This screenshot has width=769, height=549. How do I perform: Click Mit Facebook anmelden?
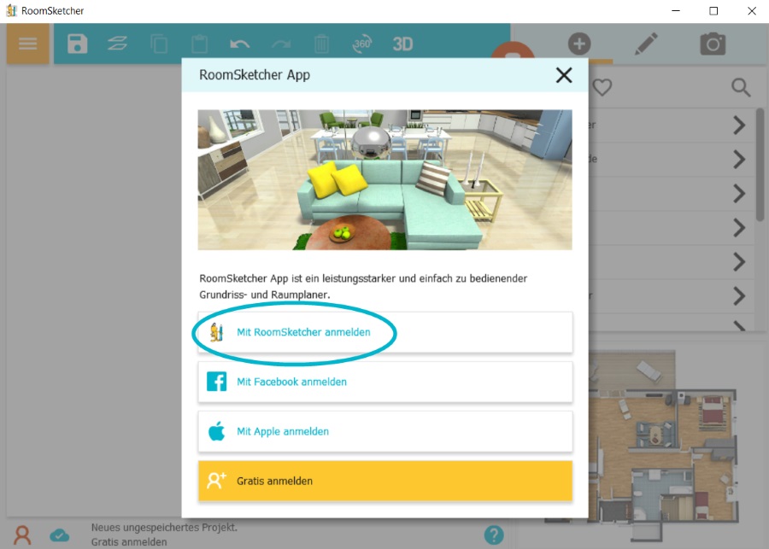tap(385, 382)
